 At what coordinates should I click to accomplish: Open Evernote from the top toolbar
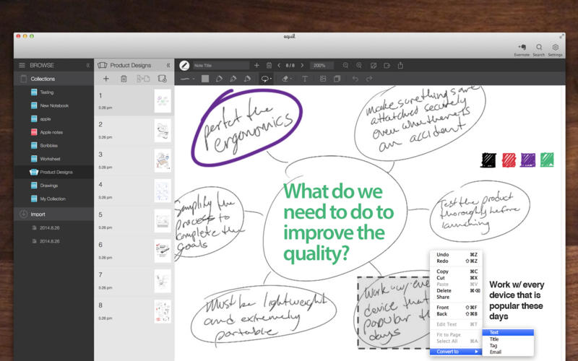point(522,50)
